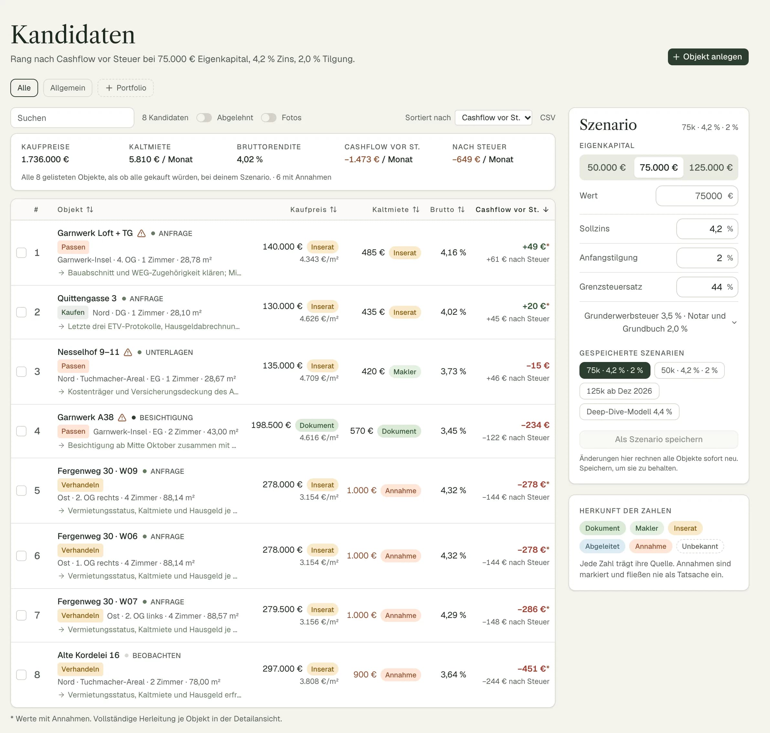Toggle the Fotos switch
The image size is (770, 733).
(269, 118)
